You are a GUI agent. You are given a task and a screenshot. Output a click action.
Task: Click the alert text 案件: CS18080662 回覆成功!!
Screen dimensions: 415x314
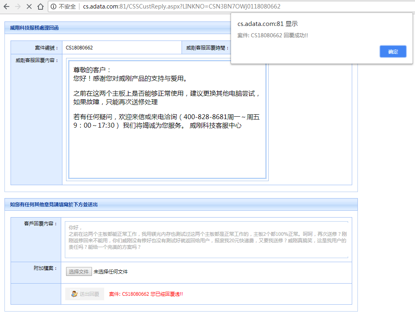273,35
